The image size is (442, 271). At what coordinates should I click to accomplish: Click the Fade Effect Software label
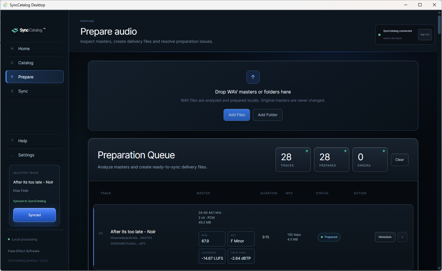[24, 251]
